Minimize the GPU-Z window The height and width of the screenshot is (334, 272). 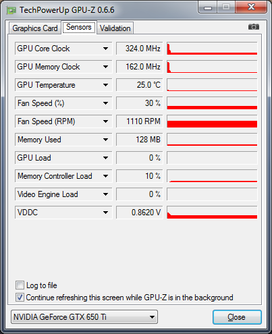[208, 7]
